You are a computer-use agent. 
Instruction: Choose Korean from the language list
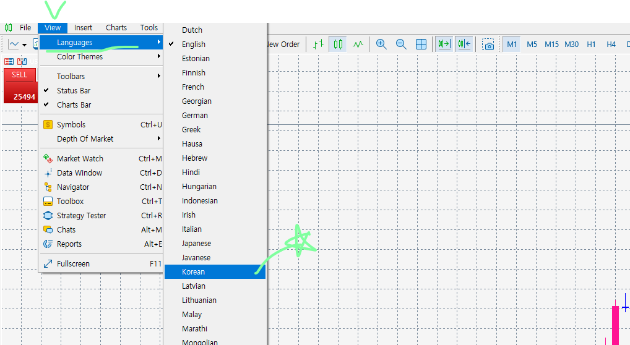pos(194,272)
